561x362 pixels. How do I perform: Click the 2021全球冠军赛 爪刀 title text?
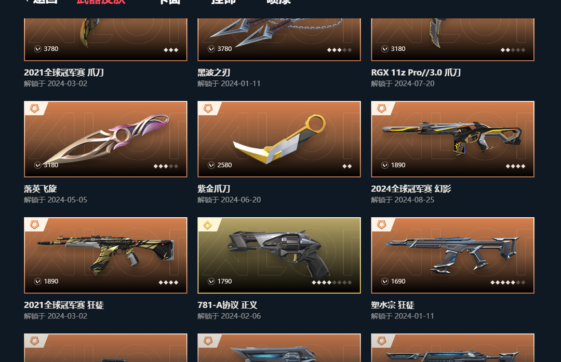pyautogui.click(x=64, y=73)
